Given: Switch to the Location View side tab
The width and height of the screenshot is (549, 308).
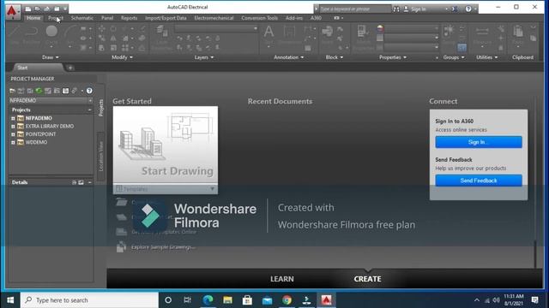Looking at the screenshot, I should pyautogui.click(x=101, y=156).
